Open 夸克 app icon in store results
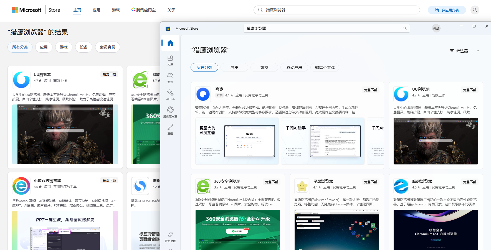491x250 pixels. [203, 94]
